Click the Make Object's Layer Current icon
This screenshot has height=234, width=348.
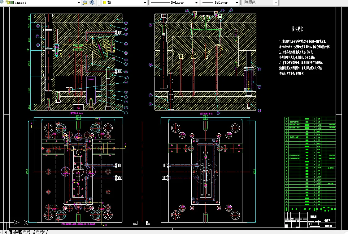(x=85, y=2)
